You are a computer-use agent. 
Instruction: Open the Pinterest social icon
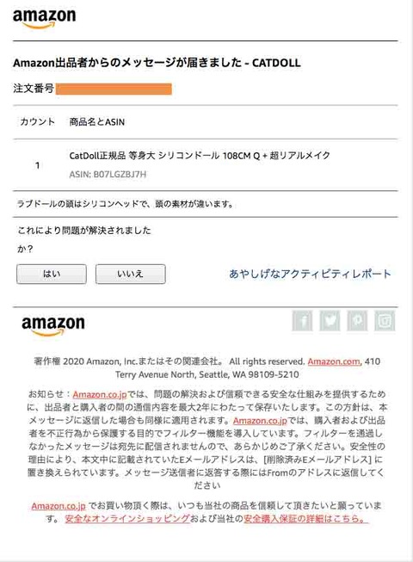click(x=357, y=320)
